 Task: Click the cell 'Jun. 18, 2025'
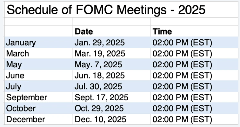tap(112, 75)
